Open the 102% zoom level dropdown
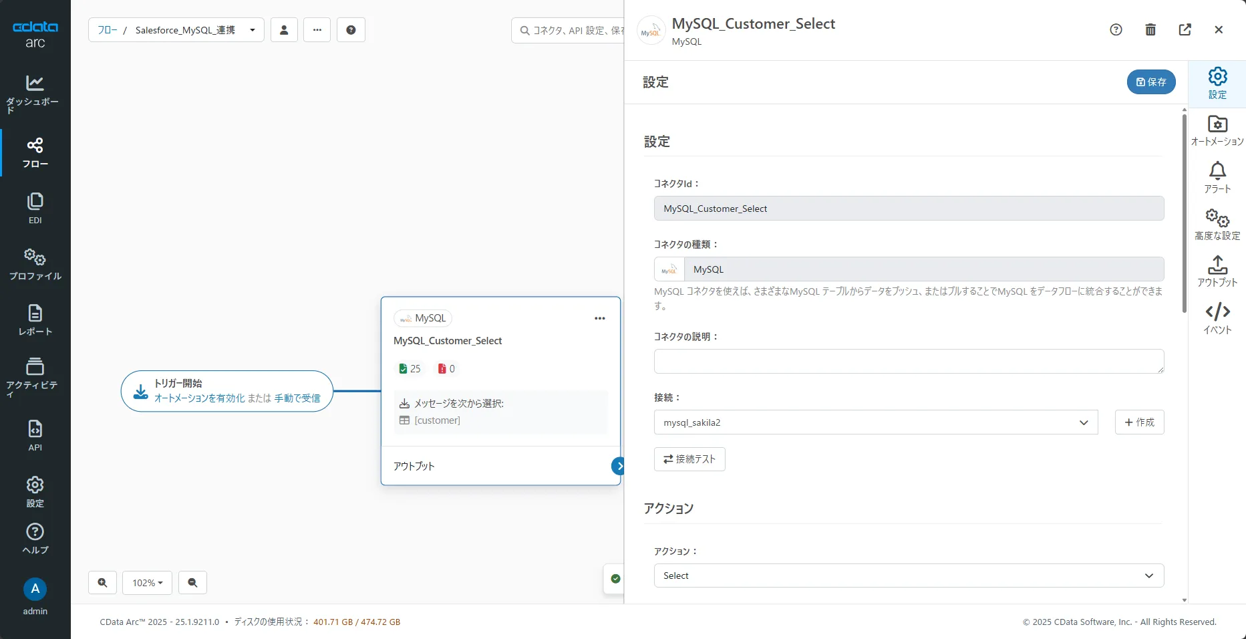Screen dimensions: 1246x639 (x=147, y=583)
